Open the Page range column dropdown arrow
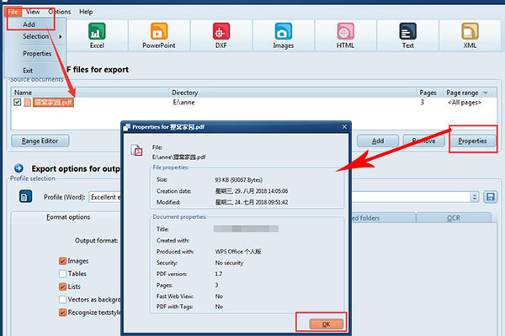 pos(486,93)
